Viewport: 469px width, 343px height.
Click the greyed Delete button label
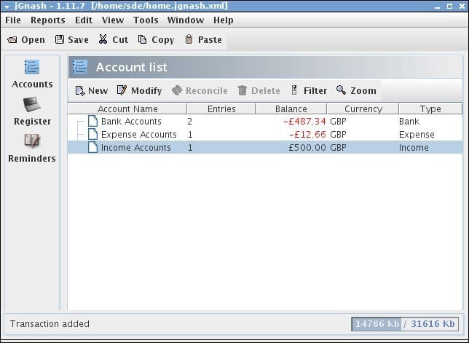click(x=266, y=90)
